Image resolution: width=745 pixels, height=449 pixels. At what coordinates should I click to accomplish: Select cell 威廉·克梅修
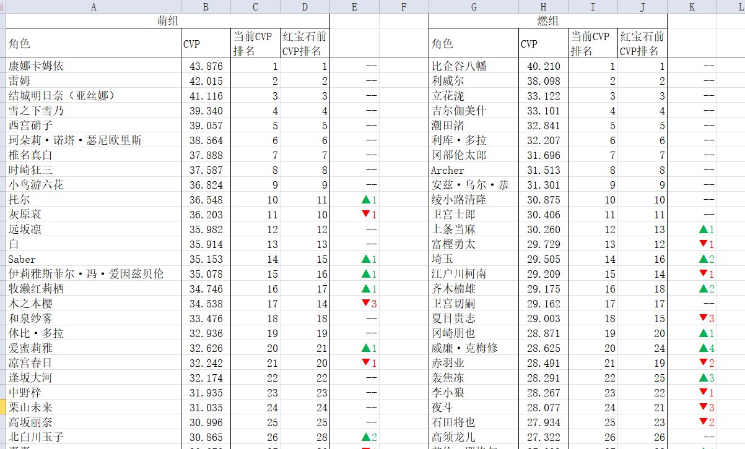474,348
